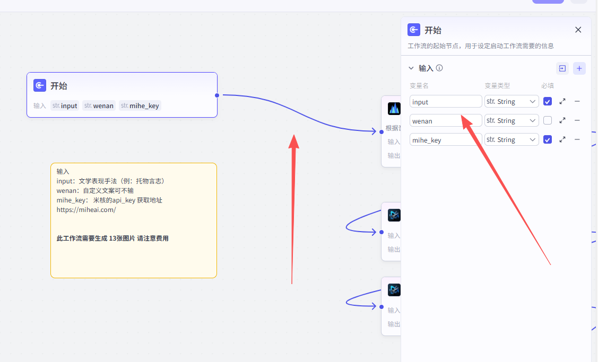The image size is (598, 362).
Task: Remove the mihe_key variable with its minus icon
Action: point(577,140)
